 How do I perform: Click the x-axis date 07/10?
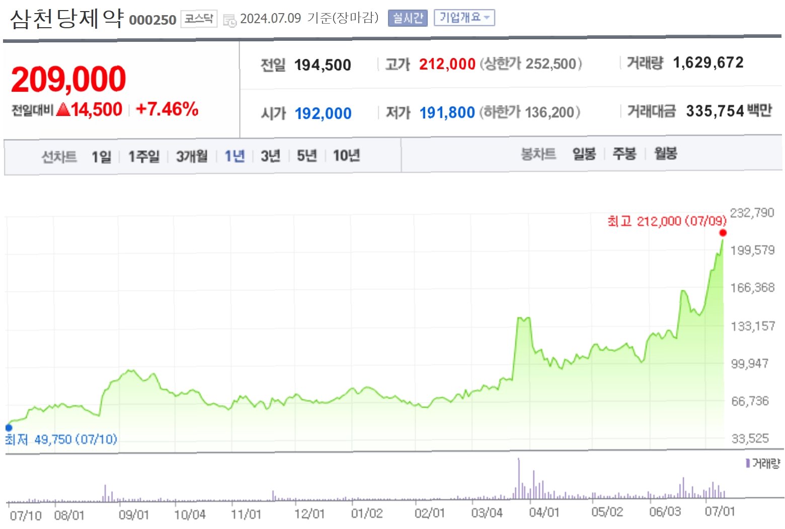(x=26, y=515)
